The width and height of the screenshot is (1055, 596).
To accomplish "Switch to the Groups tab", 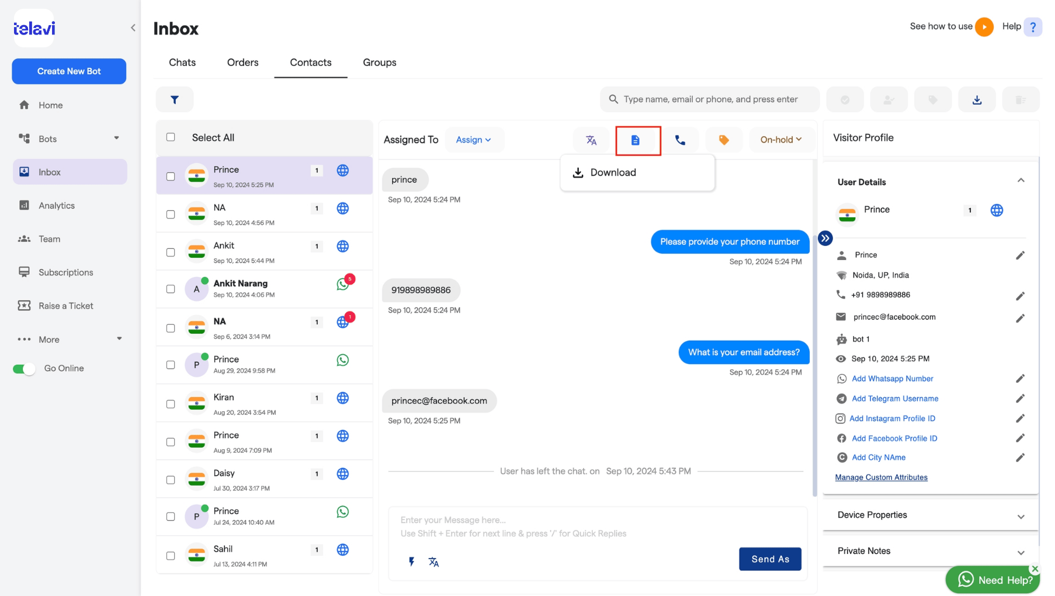I will 380,63.
